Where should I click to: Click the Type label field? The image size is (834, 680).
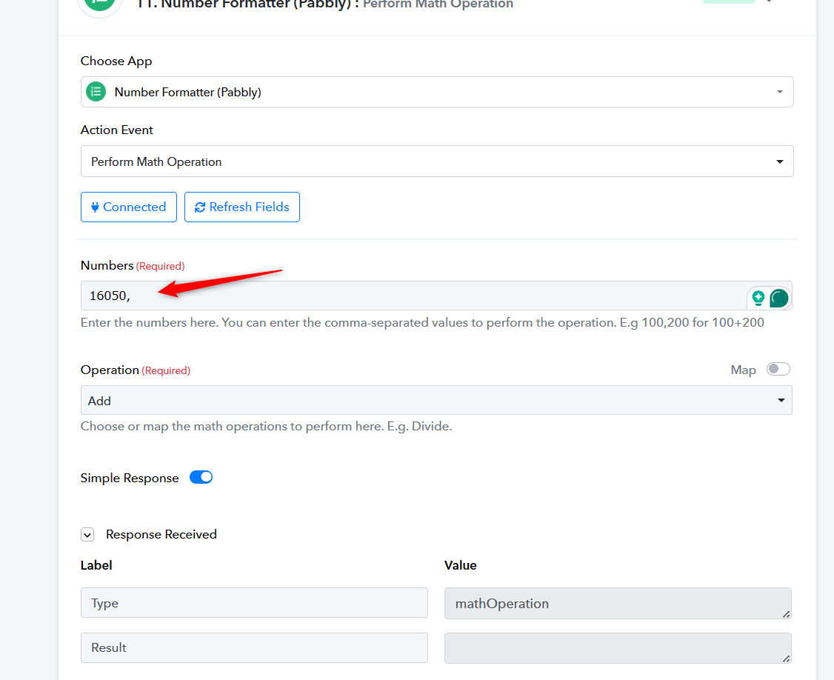tap(254, 603)
